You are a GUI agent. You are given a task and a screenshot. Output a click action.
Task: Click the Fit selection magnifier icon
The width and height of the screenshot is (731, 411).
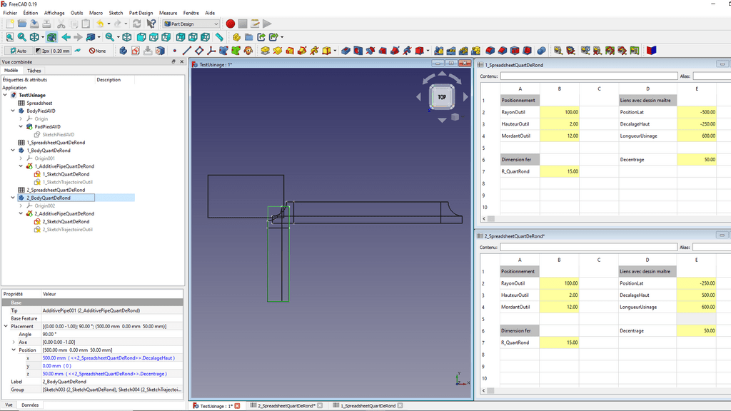(22, 37)
